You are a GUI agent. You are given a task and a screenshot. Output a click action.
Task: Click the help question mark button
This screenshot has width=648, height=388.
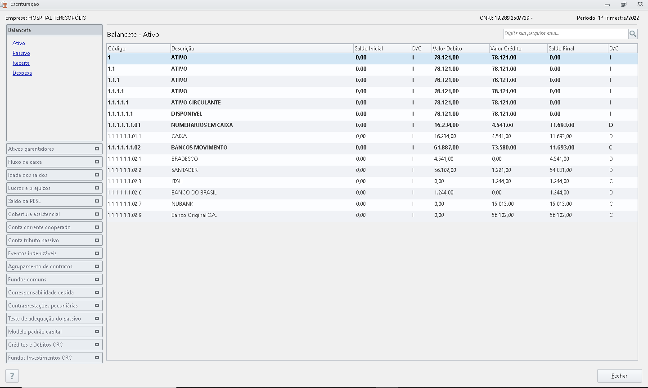coord(12,376)
